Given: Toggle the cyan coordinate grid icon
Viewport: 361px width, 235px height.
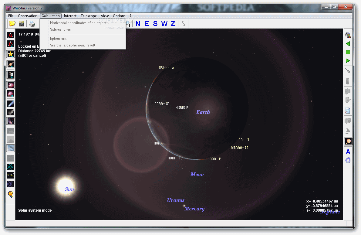Looking at the screenshot, I should [x=11, y=167].
